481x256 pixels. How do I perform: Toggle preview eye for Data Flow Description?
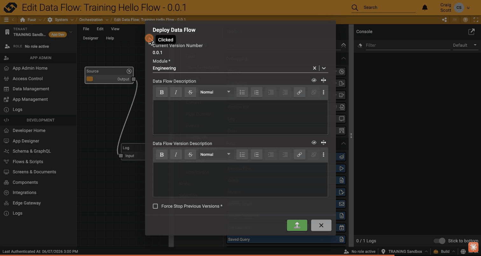pyautogui.click(x=314, y=80)
